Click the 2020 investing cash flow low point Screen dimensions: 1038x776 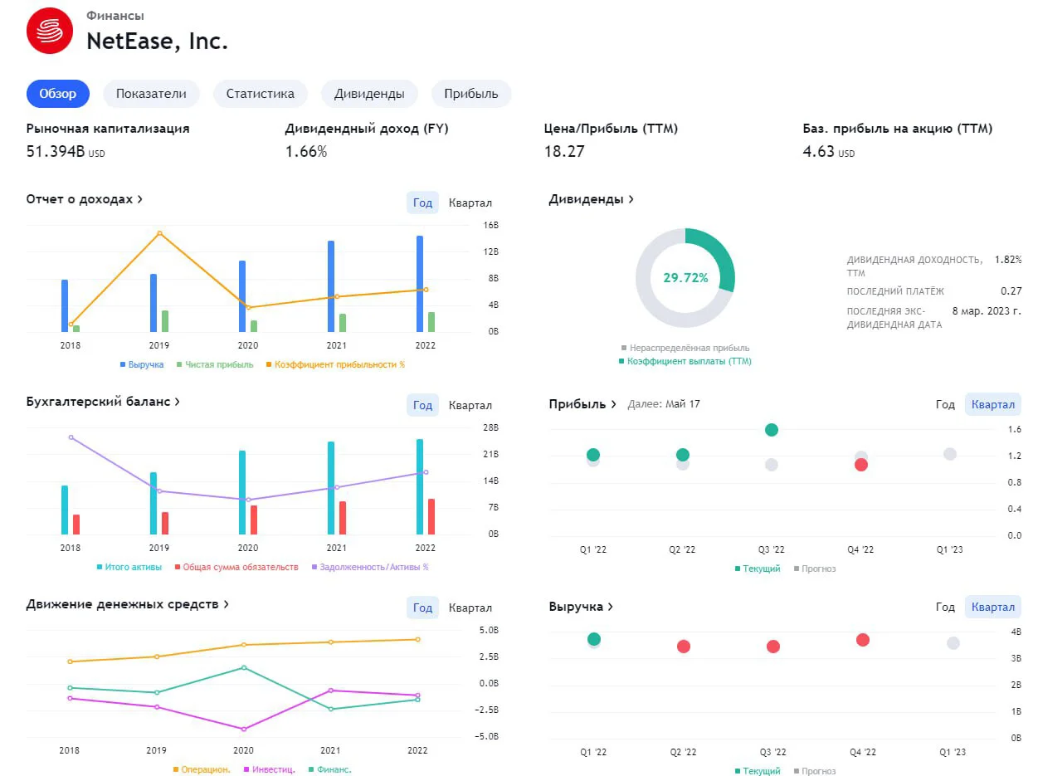(x=243, y=730)
